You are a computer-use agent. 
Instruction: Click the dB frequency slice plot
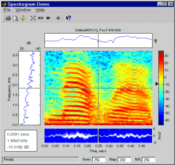point(30,88)
